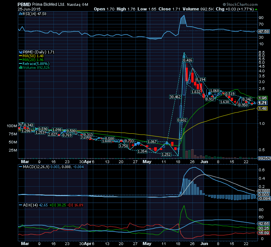Click the 0.088 MACD signal tag

pos(264,191)
